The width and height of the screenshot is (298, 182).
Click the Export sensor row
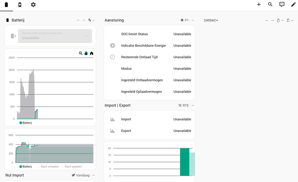pos(149,131)
